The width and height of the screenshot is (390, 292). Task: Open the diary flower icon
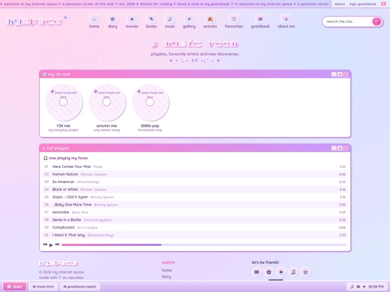113,19
